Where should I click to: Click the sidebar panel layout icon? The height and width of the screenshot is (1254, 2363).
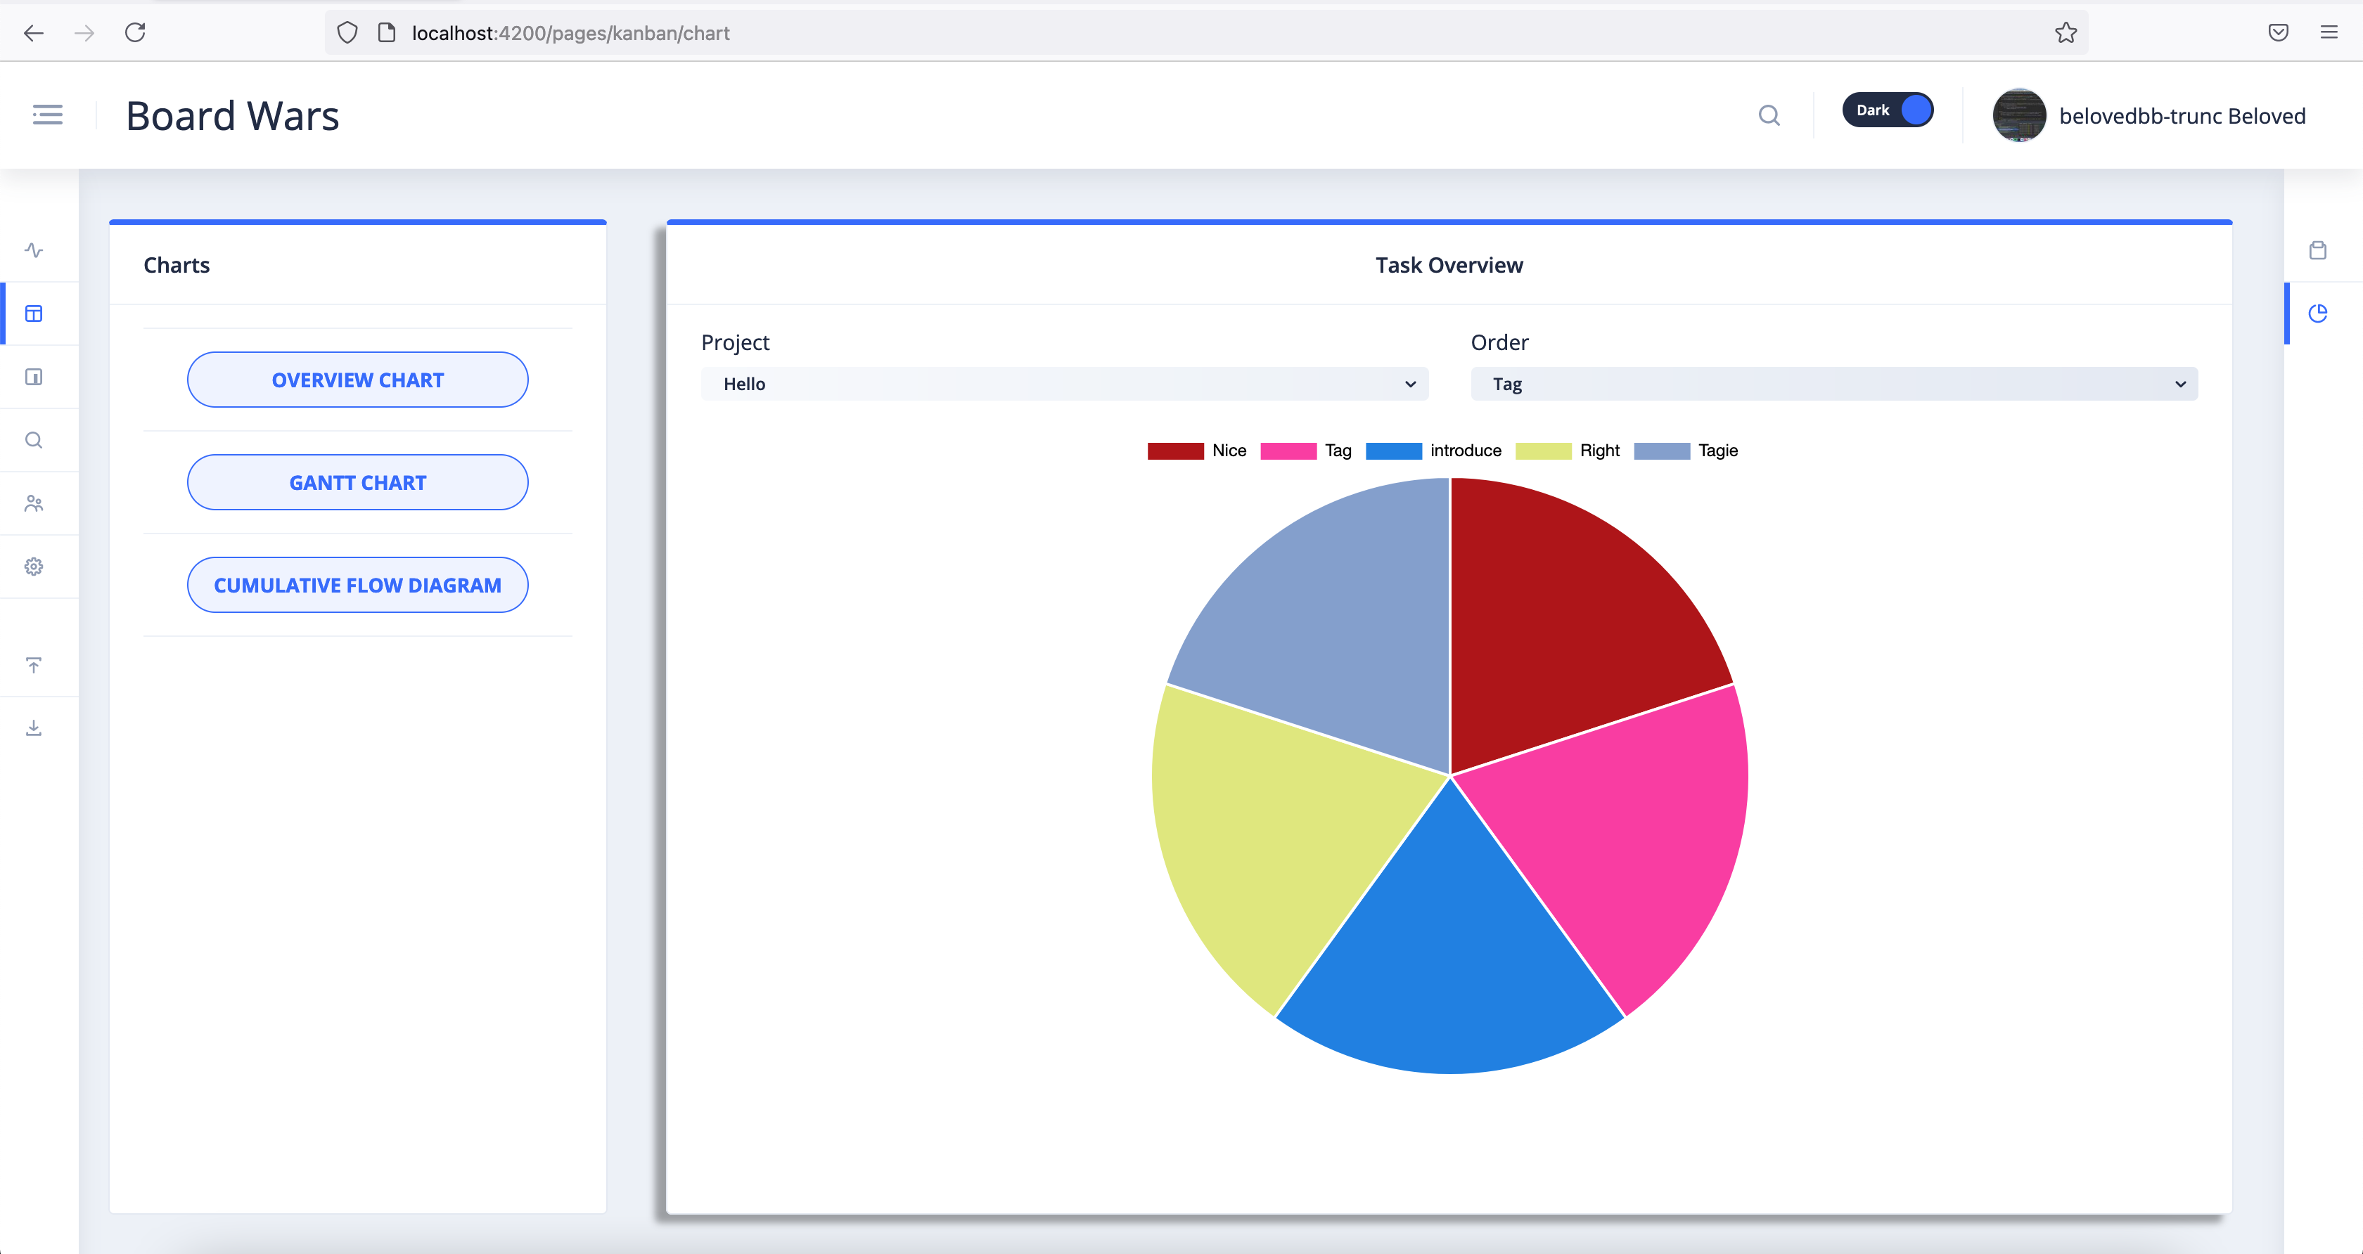[x=34, y=377]
